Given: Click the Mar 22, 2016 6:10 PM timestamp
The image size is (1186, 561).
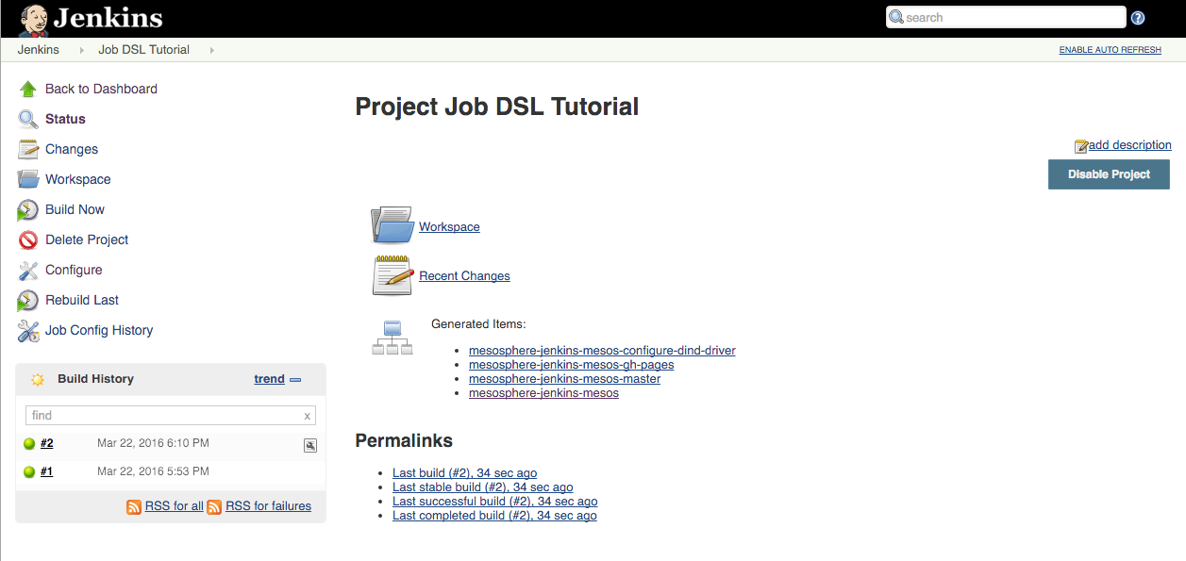Looking at the screenshot, I should [153, 443].
